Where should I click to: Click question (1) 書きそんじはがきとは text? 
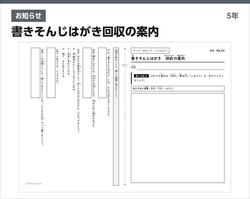[109, 83]
